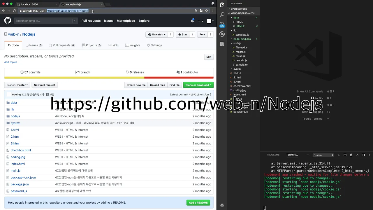Click Edit description button
Viewport: 373px width, 210px height.
(209, 57)
